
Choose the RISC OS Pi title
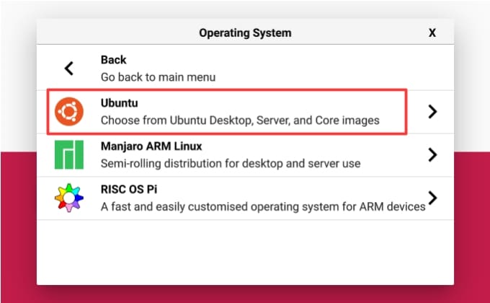coord(129,189)
